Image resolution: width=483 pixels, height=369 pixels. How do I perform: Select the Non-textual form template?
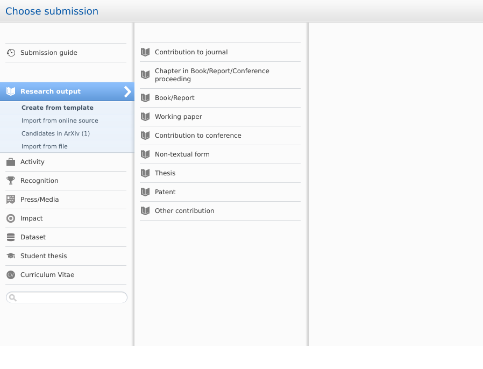point(220,154)
